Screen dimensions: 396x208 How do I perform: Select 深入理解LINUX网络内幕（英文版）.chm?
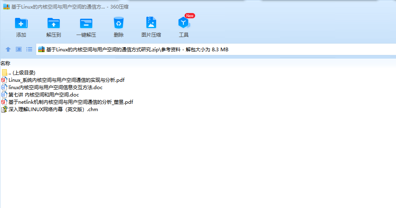tap(50, 109)
